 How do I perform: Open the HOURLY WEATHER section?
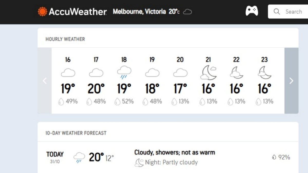(65, 39)
